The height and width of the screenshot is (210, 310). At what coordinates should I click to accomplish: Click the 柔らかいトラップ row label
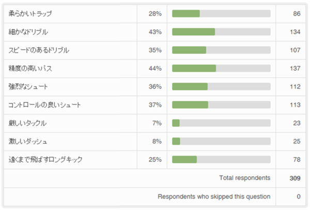(x=30, y=13)
